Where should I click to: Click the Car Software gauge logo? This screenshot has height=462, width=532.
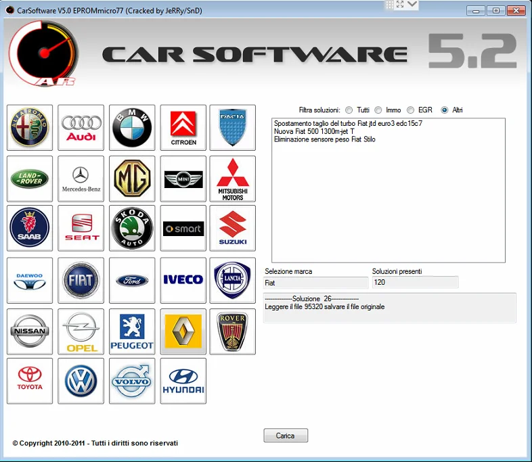[43, 53]
